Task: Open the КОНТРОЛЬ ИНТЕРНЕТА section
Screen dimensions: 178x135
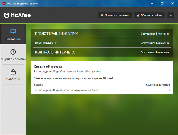Action: click(55, 52)
